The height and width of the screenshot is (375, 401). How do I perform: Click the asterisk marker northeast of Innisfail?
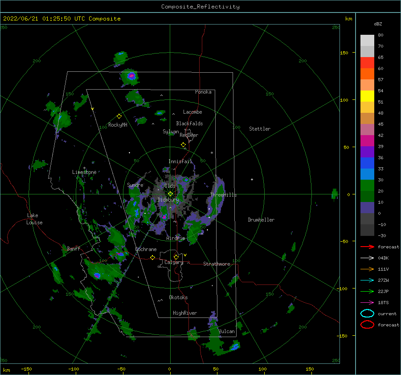[x=212, y=153]
